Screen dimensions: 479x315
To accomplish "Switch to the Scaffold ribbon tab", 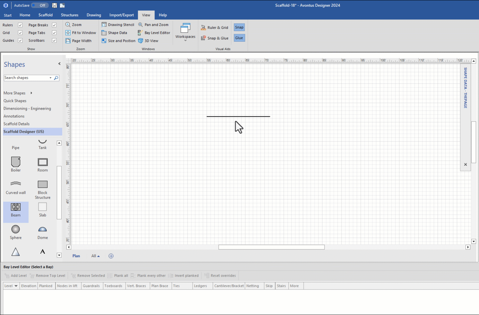I will tap(46, 15).
